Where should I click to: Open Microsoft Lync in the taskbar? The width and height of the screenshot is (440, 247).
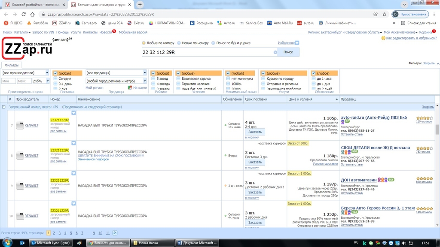pyautogui.click(x=51, y=243)
